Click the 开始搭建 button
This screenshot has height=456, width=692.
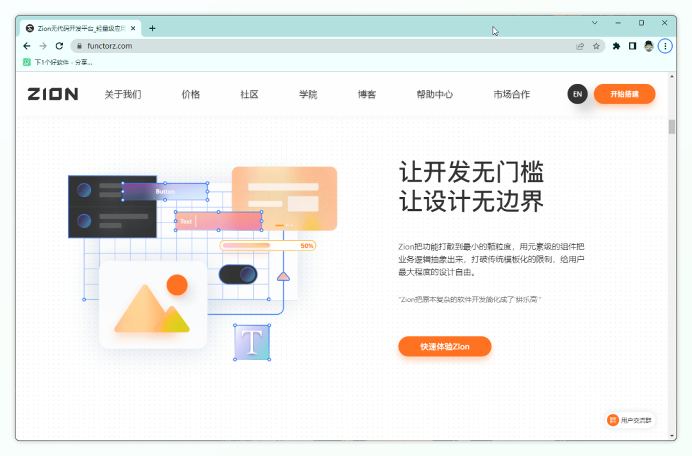coord(624,94)
